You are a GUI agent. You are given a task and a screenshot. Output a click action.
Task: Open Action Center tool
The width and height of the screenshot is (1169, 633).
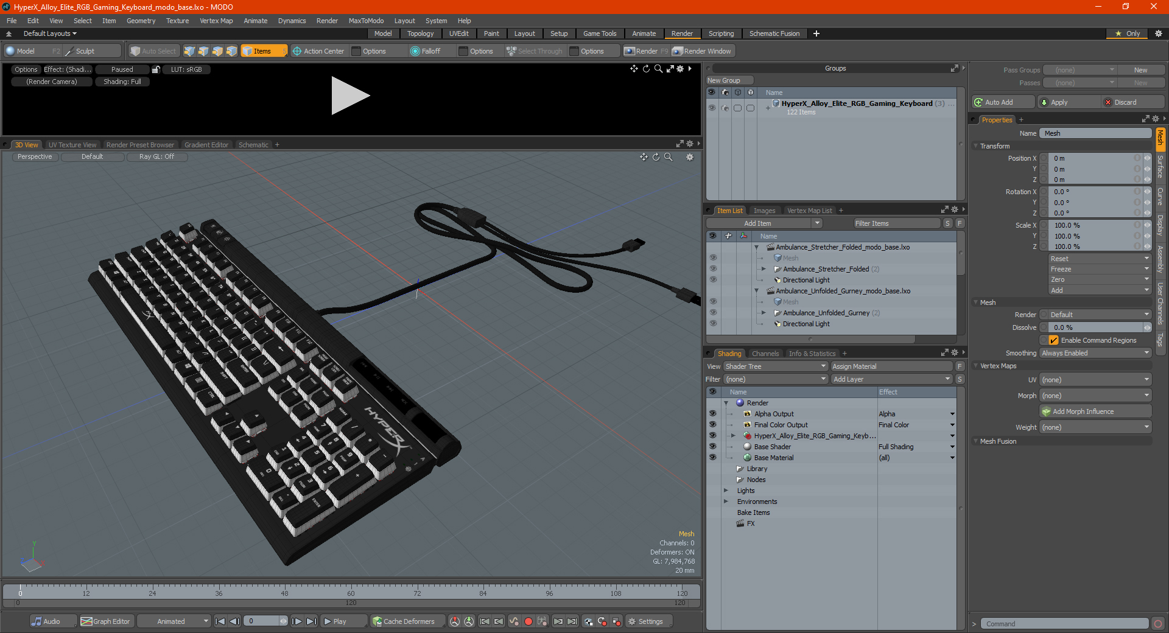pos(318,51)
